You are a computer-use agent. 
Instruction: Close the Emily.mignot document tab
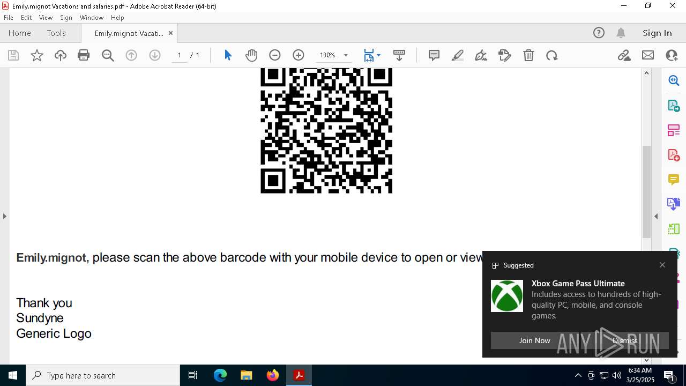(x=170, y=33)
